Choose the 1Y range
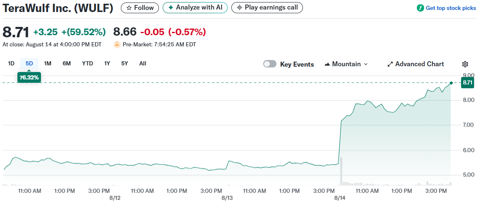This screenshot has width=478, height=202. click(107, 63)
